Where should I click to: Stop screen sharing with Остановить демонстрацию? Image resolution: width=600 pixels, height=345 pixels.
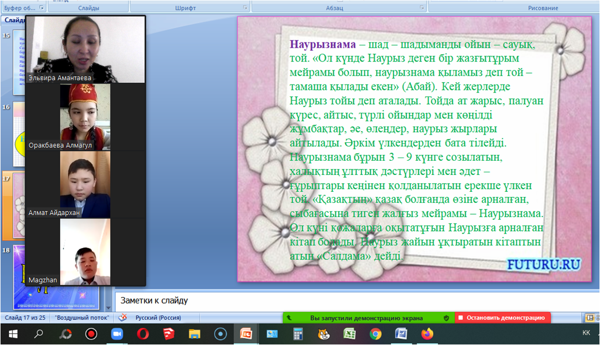pos(502,318)
